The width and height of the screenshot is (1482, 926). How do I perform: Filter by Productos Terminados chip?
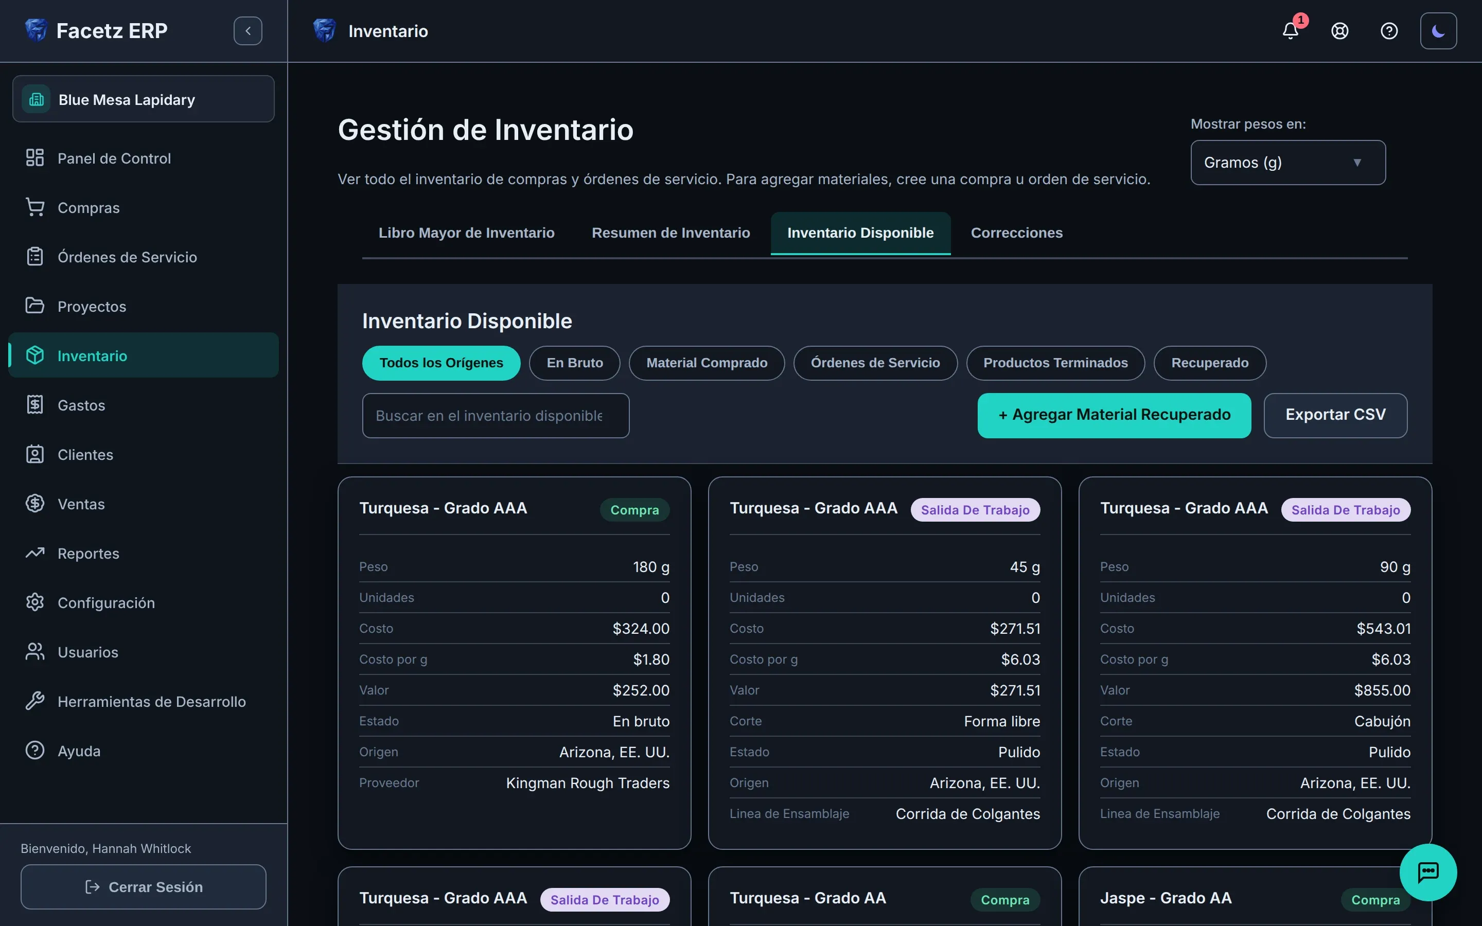[1055, 363]
